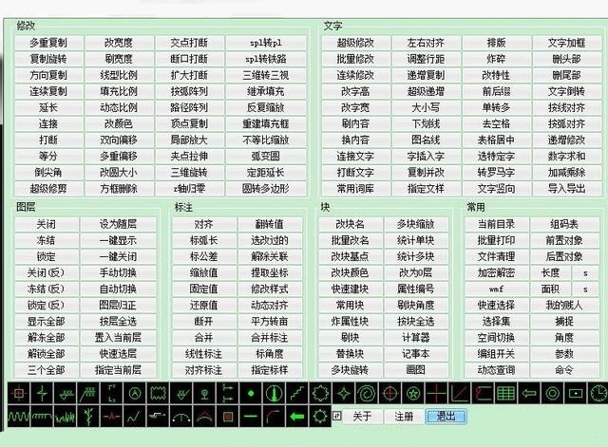This screenshot has height=447, width=608.
Task: Click the 数字求和 button
Action: [566, 156]
